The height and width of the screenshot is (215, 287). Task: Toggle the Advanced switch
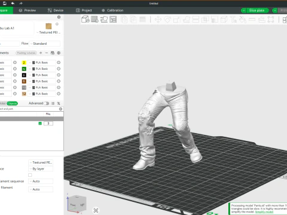pos(46,103)
